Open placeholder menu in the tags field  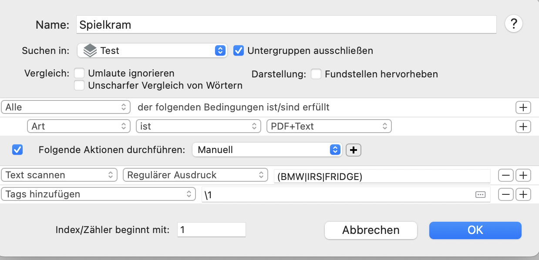[x=480, y=195]
